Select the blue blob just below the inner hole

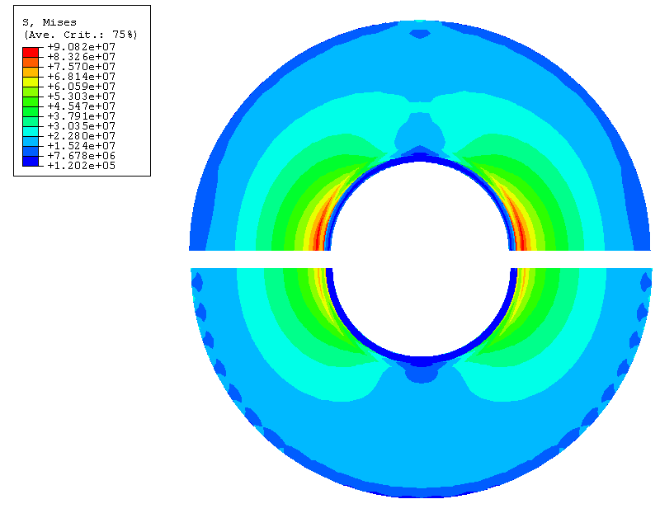[x=422, y=374]
